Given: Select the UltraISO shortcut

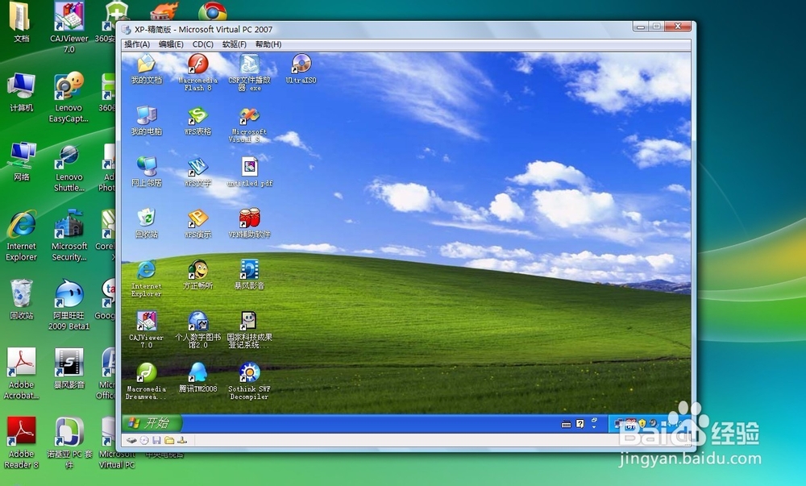Looking at the screenshot, I should [301, 69].
